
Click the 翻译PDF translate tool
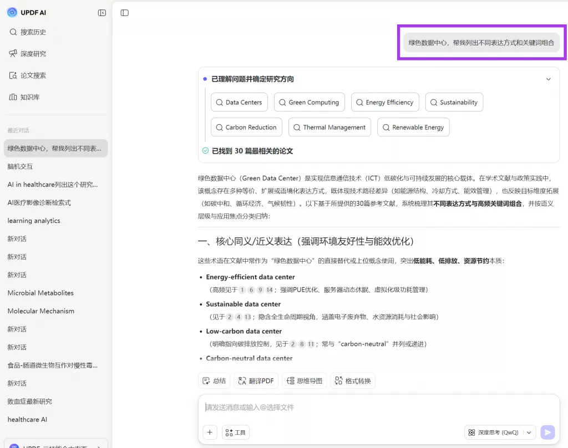click(256, 380)
